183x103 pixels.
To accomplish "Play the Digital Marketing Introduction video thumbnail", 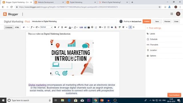I will tap(72, 58).
